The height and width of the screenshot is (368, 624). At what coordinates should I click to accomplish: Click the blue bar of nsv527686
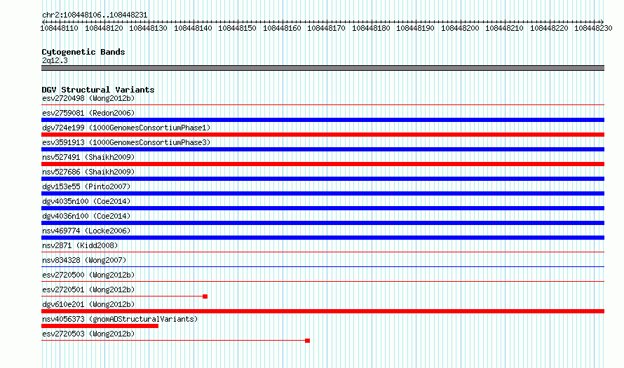[323, 179]
